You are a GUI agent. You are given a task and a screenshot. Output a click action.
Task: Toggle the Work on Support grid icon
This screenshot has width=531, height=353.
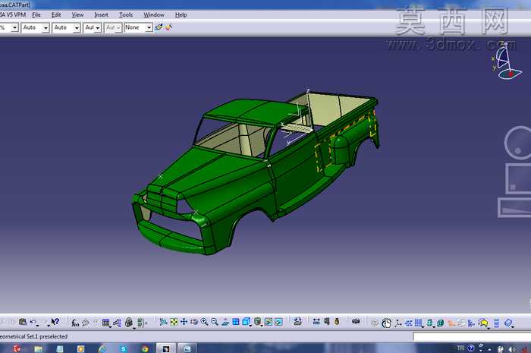[x=419, y=323]
